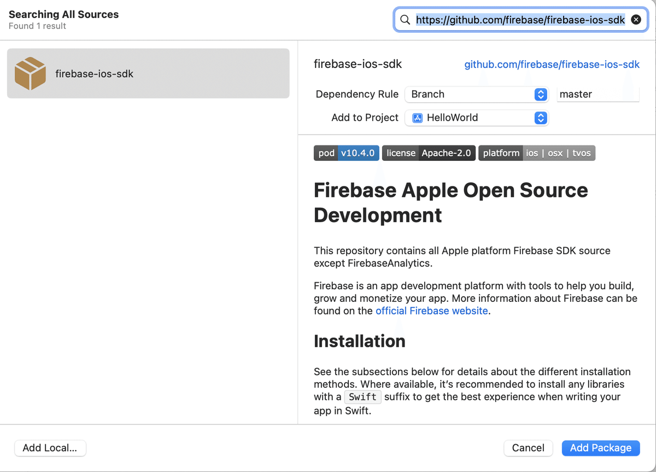Click the clear button in the search field
656x472 pixels.
click(x=636, y=19)
